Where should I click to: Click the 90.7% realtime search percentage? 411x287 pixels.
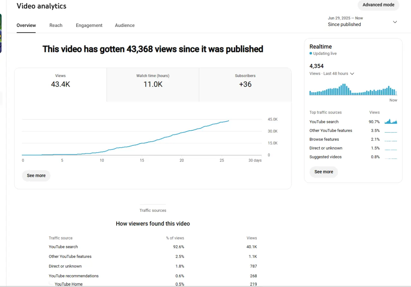point(374,122)
